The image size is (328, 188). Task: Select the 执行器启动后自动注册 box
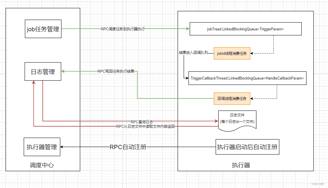coord(247,147)
